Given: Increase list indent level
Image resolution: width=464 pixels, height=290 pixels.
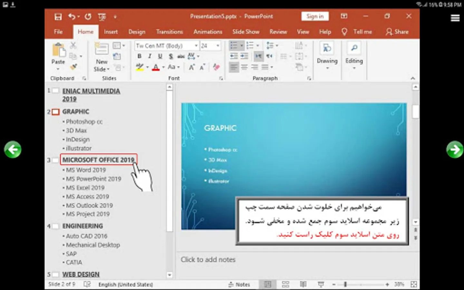Looking at the screenshot, I should (244, 56).
